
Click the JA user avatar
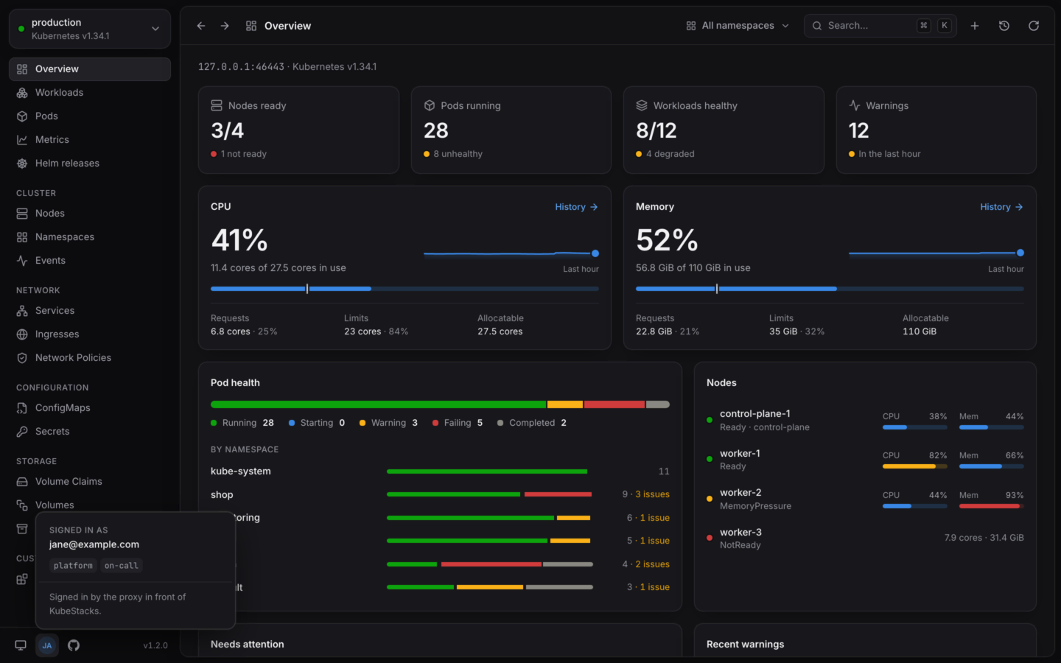pos(47,645)
